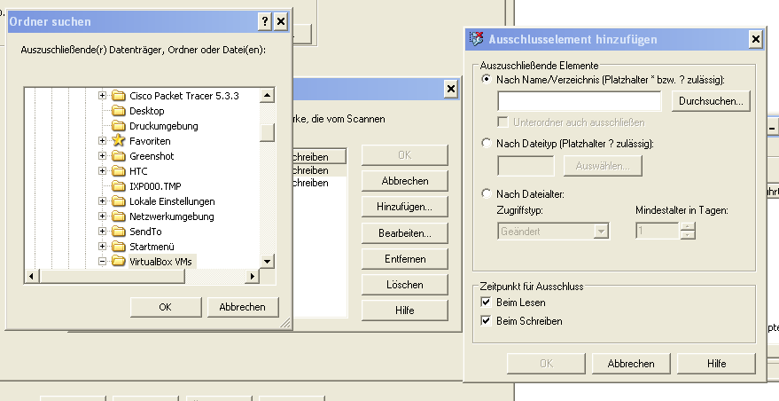Click the folder tree vertical scroll down arrow

click(x=267, y=261)
